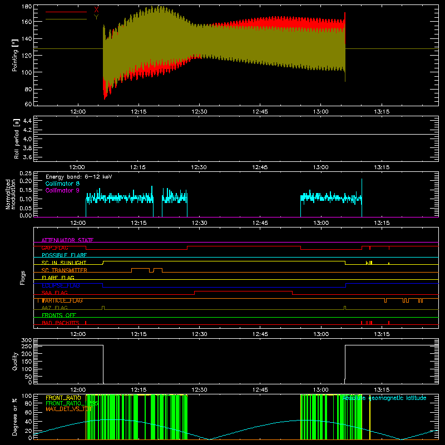Click the red X legend label
The width and height of the screenshot is (445, 445).
click(96, 9)
